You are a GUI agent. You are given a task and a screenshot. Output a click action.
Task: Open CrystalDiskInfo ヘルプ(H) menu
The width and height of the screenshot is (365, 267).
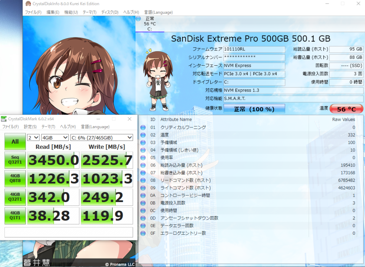(x=131, y=12)
